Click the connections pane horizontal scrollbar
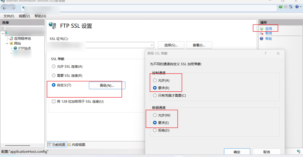 (x=17, y=145)
